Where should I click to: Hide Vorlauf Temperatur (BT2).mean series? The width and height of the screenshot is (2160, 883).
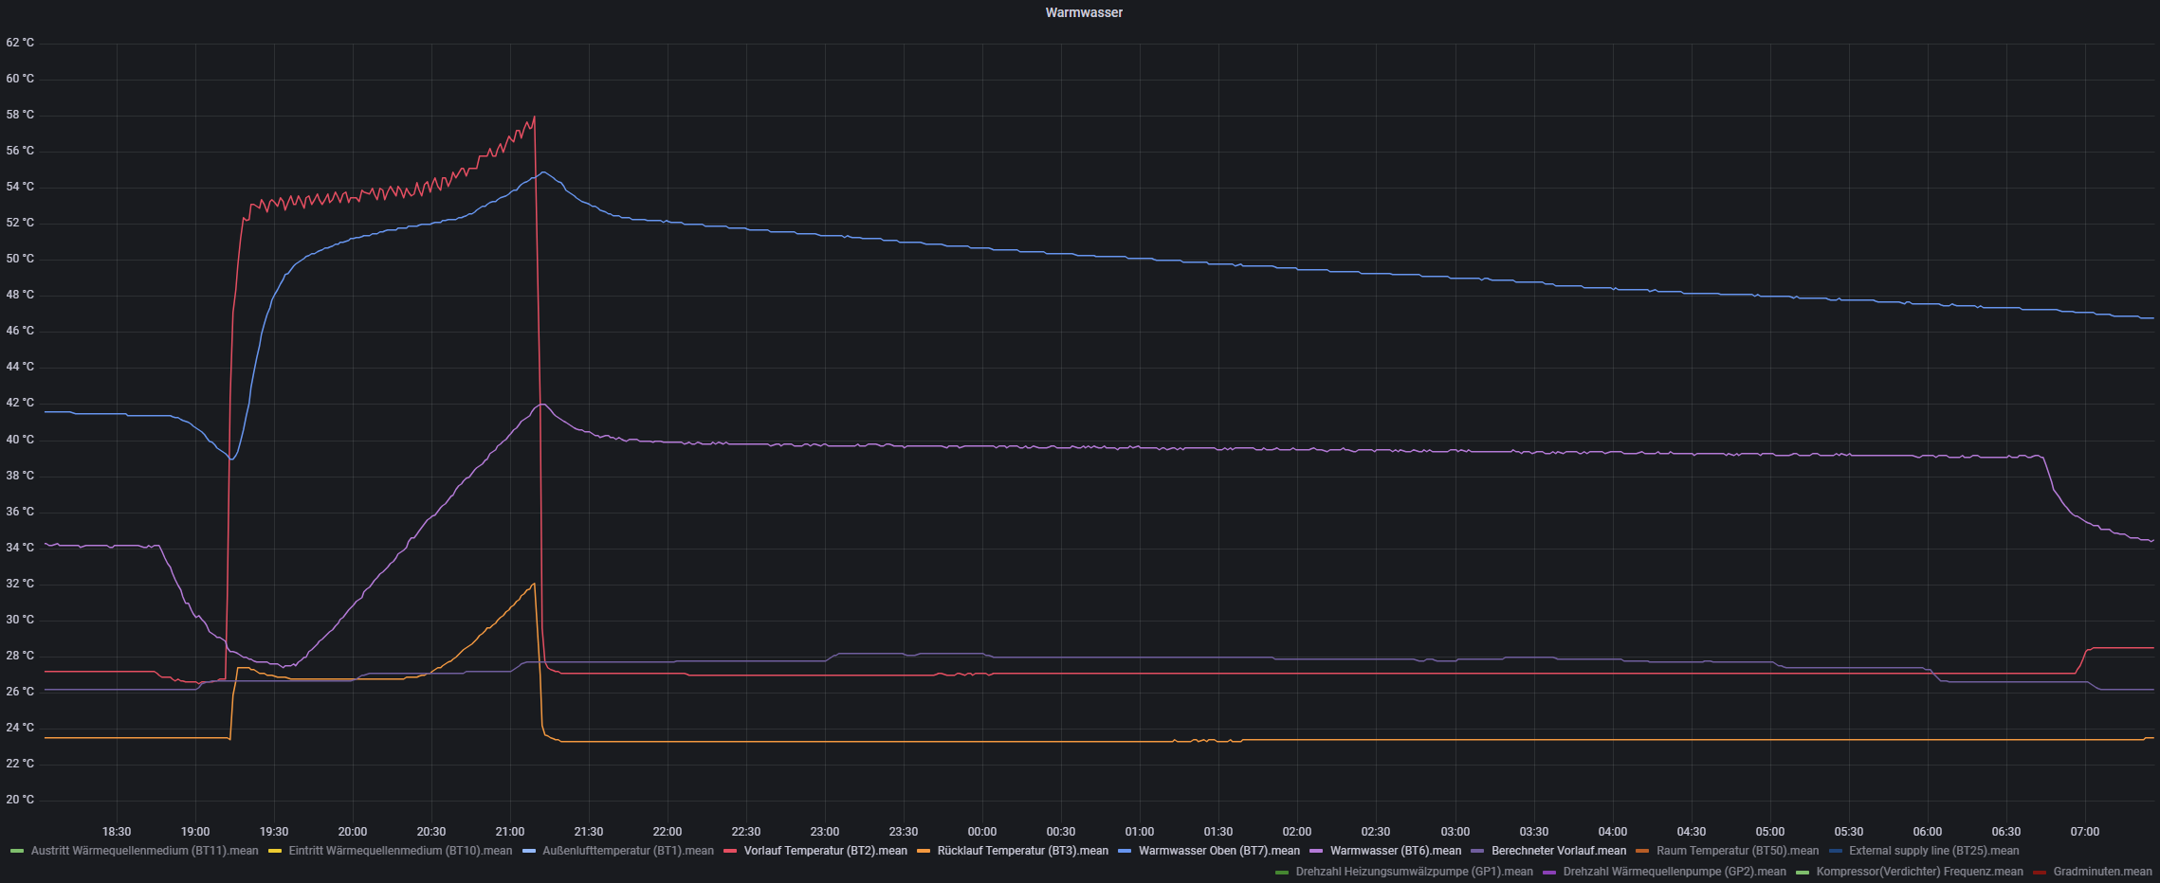[825, 851]
